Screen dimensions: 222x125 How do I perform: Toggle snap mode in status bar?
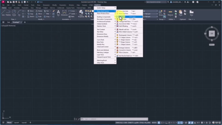162,123
